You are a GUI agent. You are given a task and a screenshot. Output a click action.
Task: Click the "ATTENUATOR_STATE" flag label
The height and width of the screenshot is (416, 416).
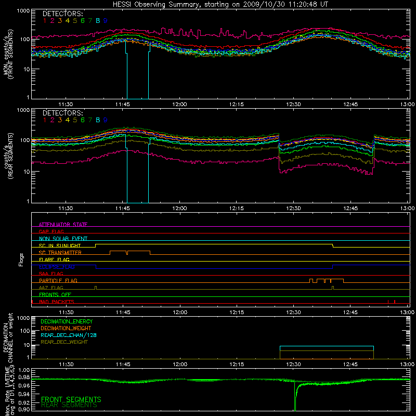(x=63, y=225)
